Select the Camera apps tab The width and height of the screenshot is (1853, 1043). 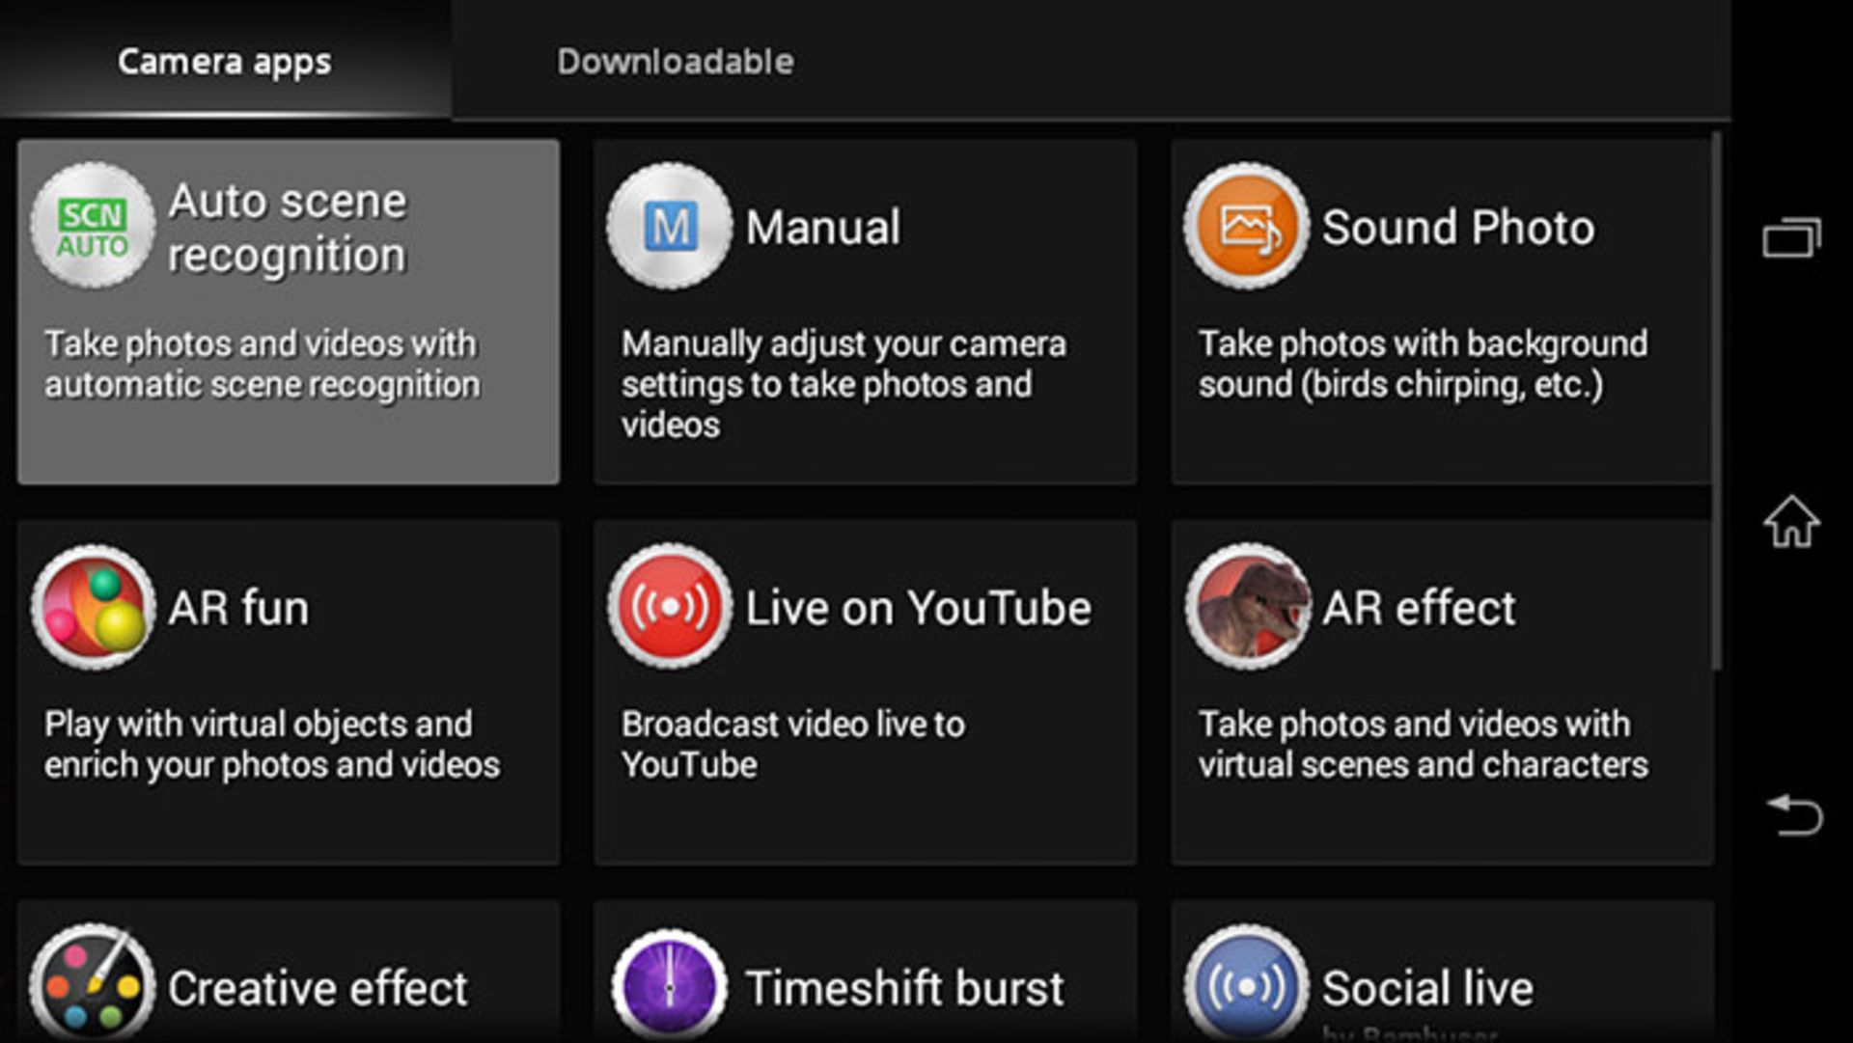click(x=224, y=62)
